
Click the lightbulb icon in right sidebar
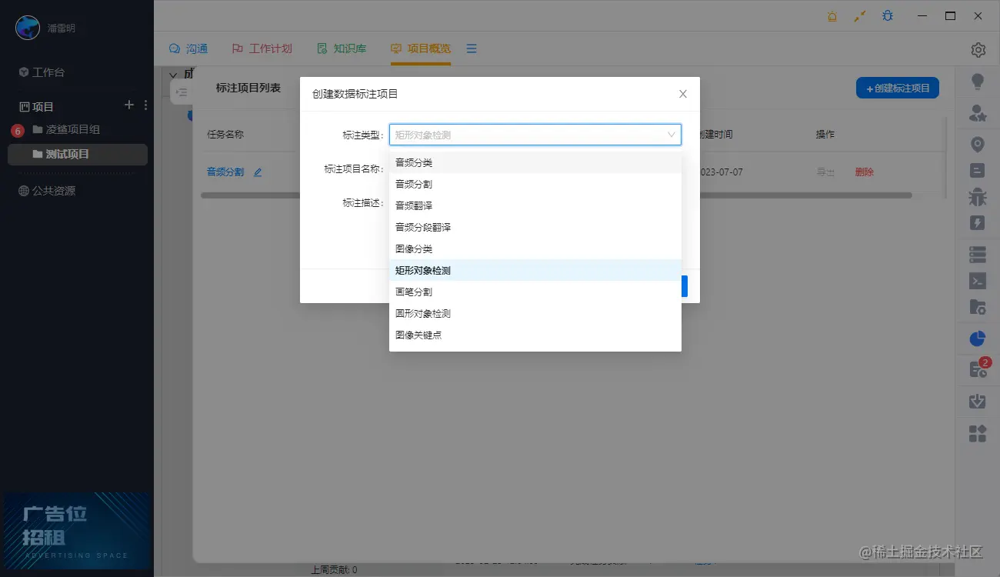(x=978, y=81)
